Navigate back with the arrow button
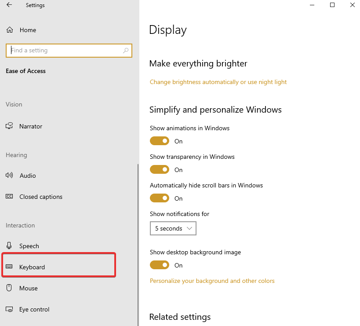 (8, 5)
